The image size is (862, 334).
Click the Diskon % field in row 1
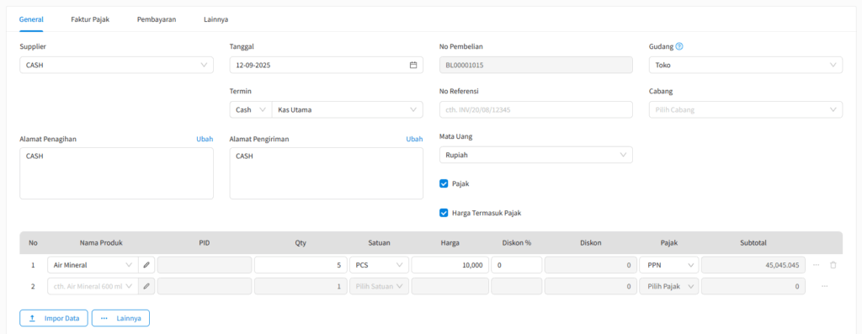517,265
